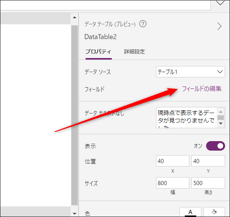The width and height of the screenshot is (230, 217).
Task: Open the データ ソース dropdown showing テーブル1
Action: (x=191, y=72)
